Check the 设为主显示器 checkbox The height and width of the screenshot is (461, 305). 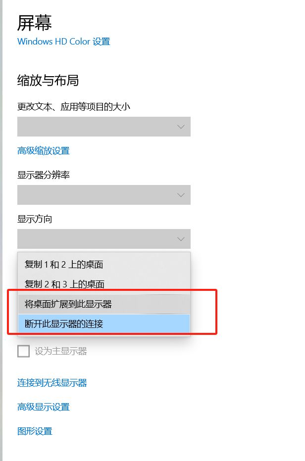(23, 351)
